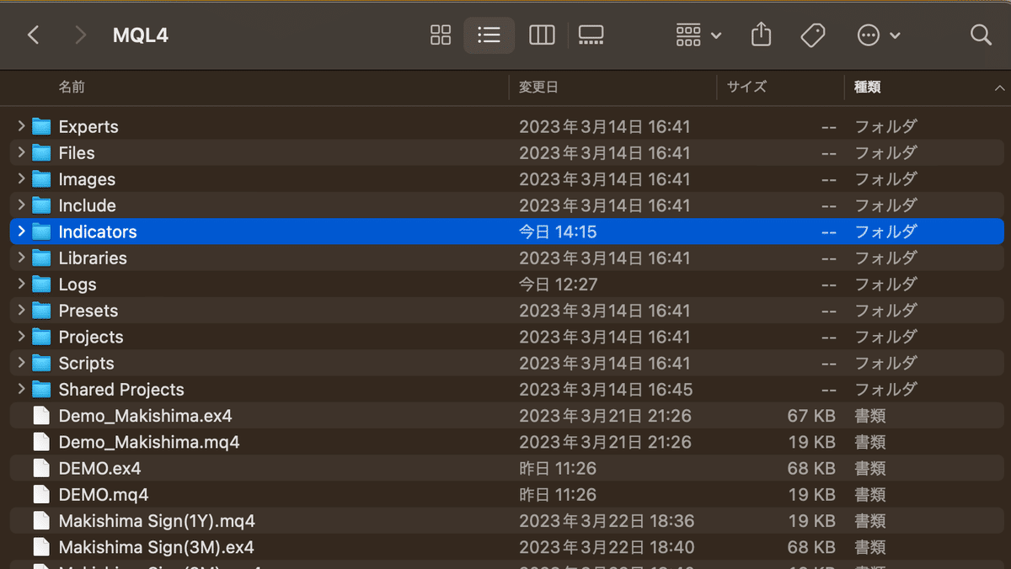Click the DEMO.mq4 document icon
This screenshot has height=569, width=1011.
41,494
